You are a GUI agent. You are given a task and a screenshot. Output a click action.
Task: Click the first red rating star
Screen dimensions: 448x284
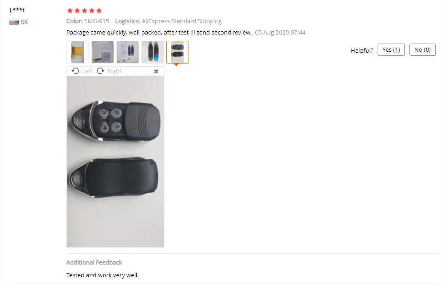(x=70, y=10)
